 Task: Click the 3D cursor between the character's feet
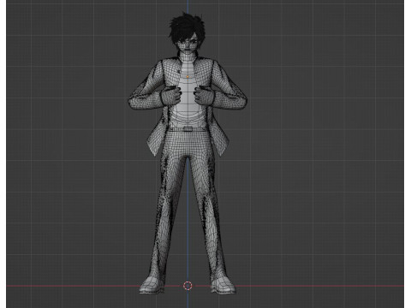[188, 286]
